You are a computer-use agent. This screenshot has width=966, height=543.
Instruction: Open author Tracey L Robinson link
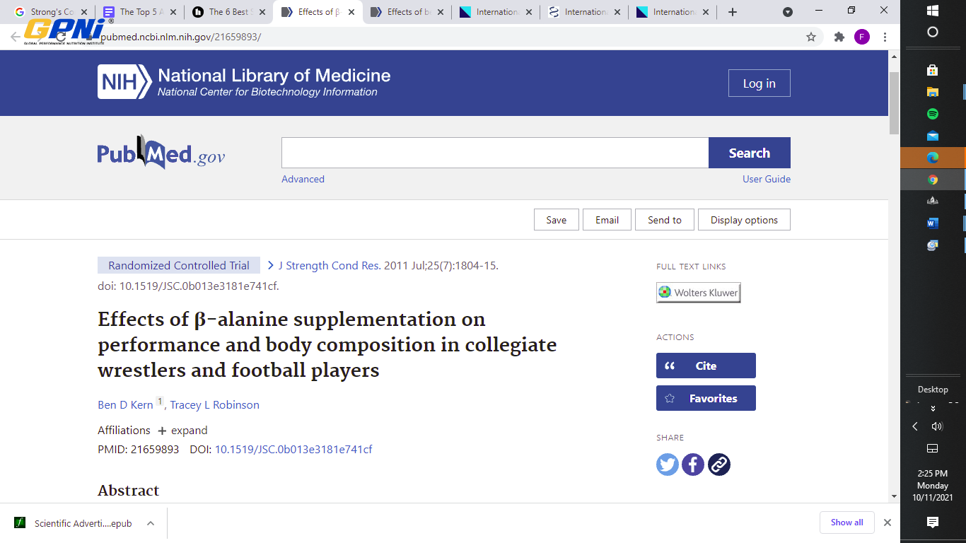(x=214, y=405)
